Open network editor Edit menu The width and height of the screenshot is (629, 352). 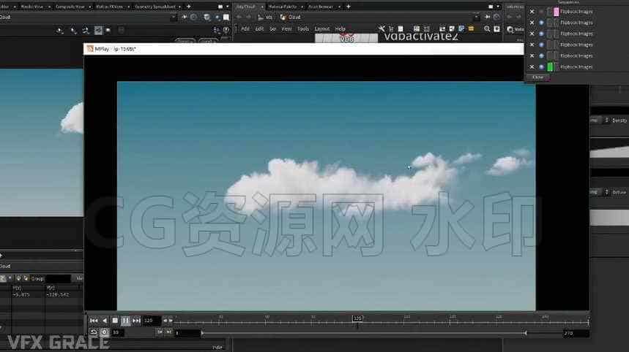[259, 28]
